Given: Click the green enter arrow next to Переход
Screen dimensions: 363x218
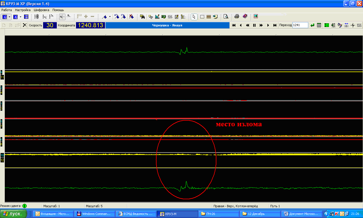Looking at the screenshot, I should [x=312, y=25].
